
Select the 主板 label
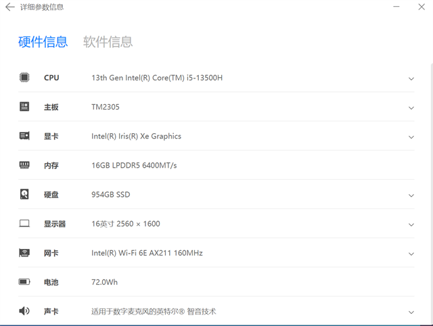point(51,107)
